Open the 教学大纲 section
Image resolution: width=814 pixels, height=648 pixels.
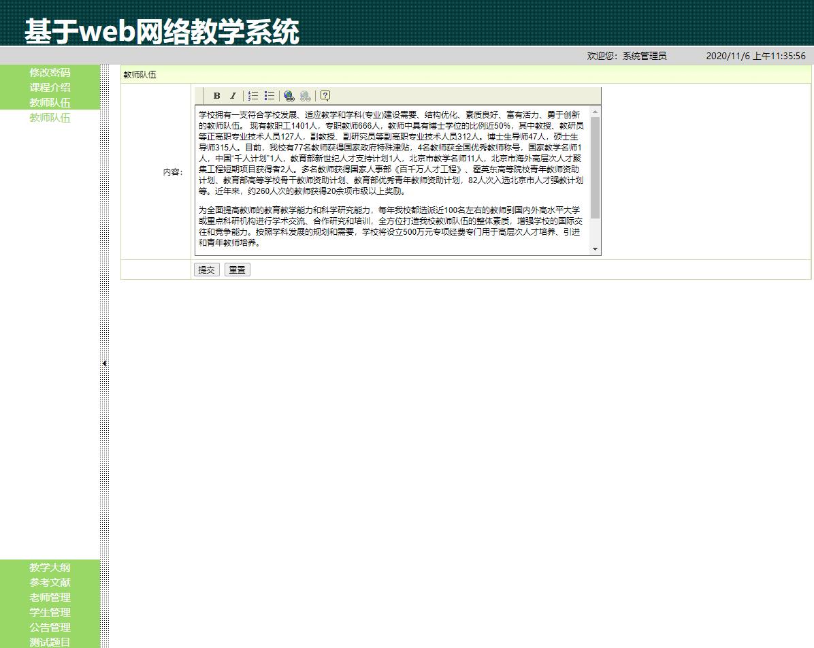coord(49,568)
